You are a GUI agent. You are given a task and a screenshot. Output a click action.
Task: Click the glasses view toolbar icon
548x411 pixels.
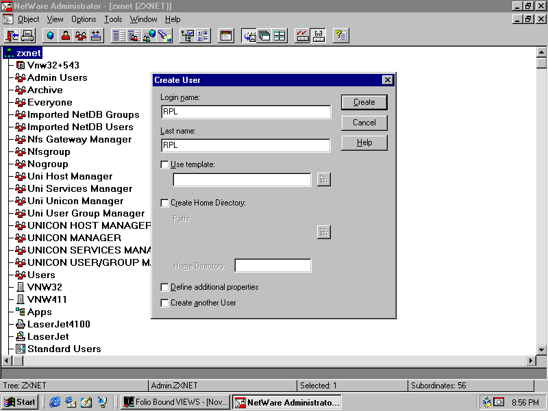(318, 36)
